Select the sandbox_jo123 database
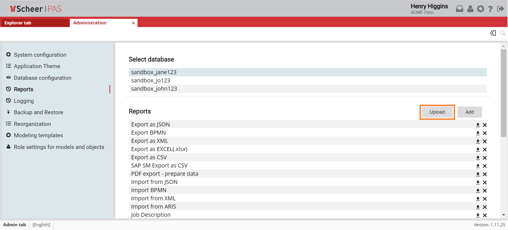The image size is (508, 230). [151, 81]
